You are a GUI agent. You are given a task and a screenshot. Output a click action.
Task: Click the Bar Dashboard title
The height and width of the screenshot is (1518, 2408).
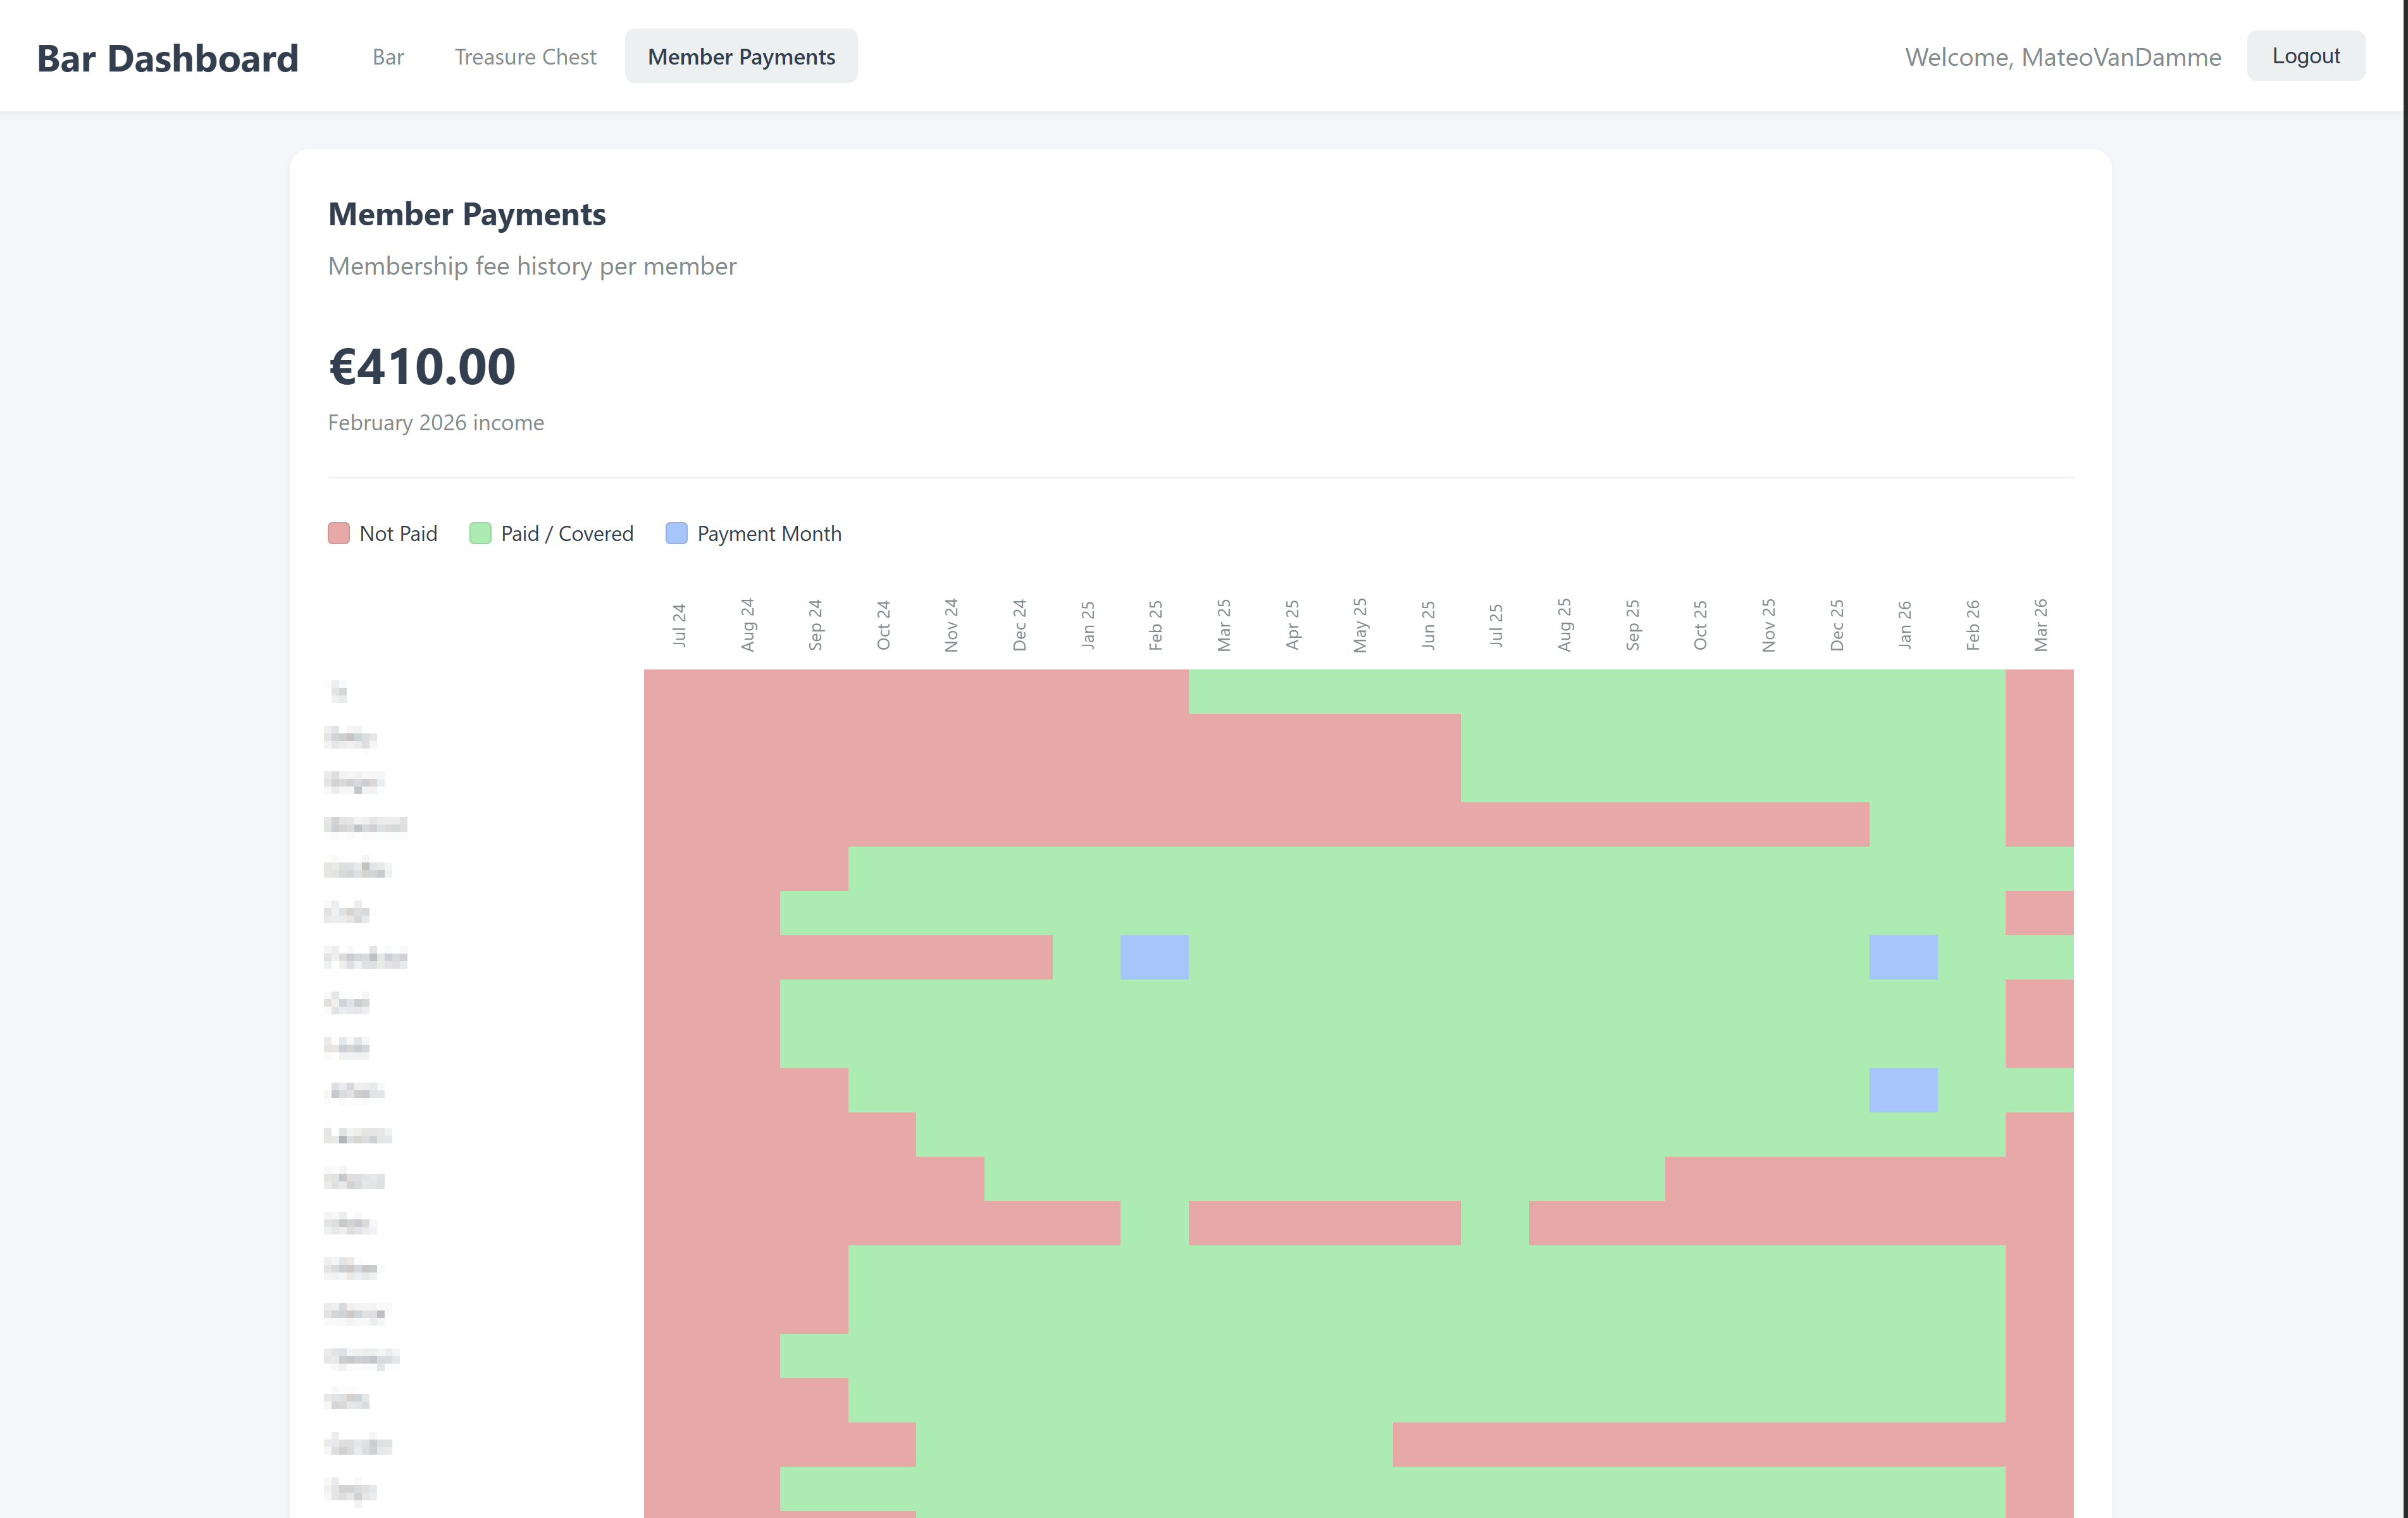167,58
